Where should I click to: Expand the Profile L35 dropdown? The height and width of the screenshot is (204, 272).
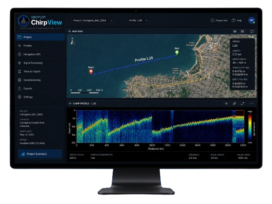(x=139, y=20)
